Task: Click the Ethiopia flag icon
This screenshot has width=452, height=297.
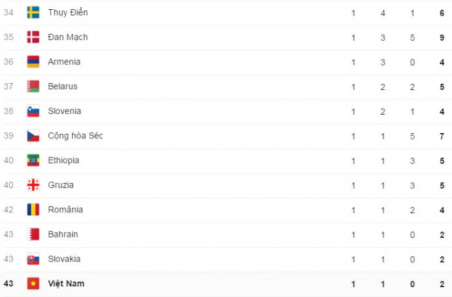Action: 33,161
